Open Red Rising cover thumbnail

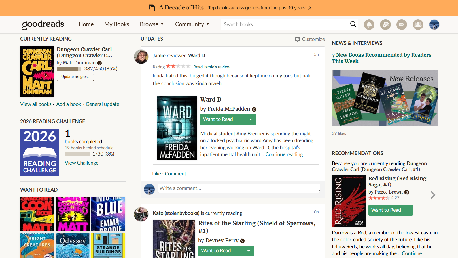(x=349, y=201)
